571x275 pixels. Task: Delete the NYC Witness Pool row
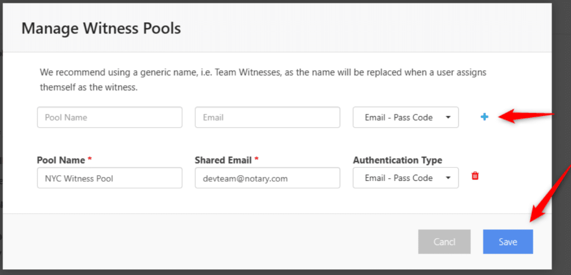475,176
